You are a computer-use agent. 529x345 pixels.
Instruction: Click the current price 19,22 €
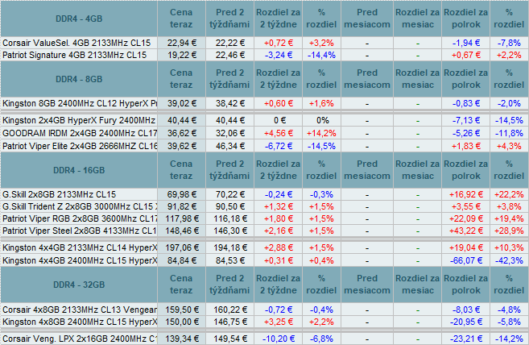pyautogui.click(x=182, y=55)
